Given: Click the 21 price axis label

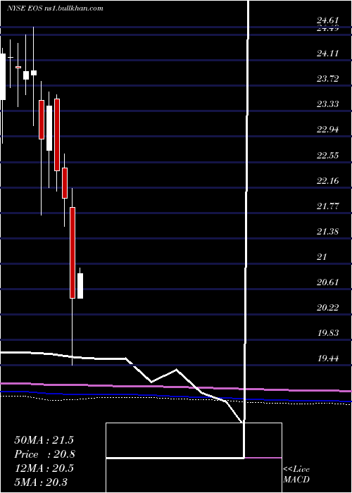Looking at the screenshot, I should tap(322, 257).
